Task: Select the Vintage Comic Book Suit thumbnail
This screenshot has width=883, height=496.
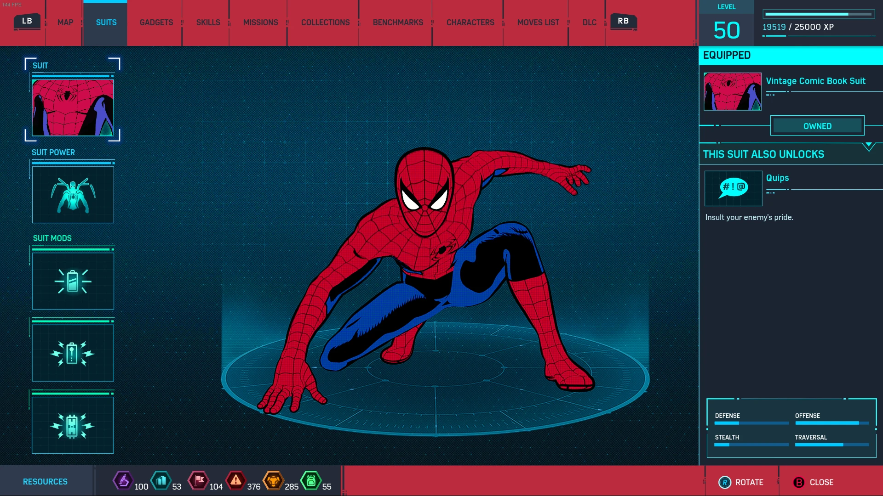Action: pos(73,108)
